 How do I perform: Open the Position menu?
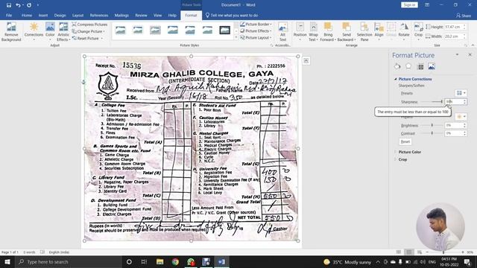pos(300,32)
